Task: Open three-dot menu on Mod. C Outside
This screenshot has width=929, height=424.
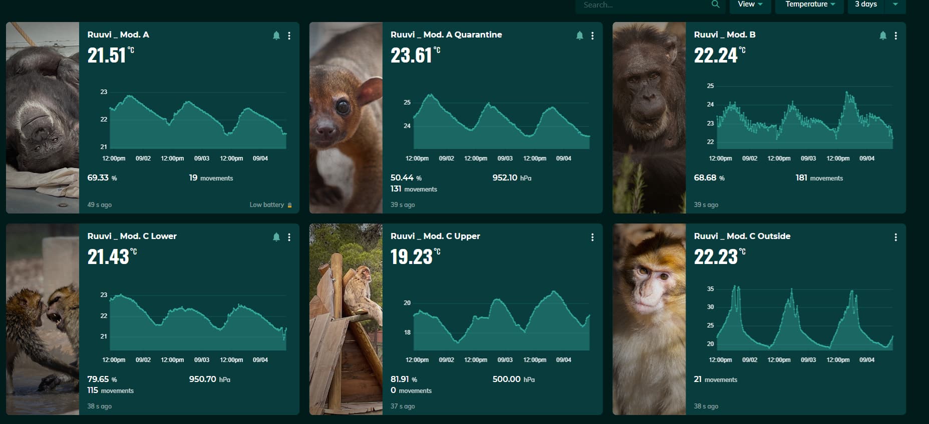Action: pyautogui.click(x=896, y=237)
